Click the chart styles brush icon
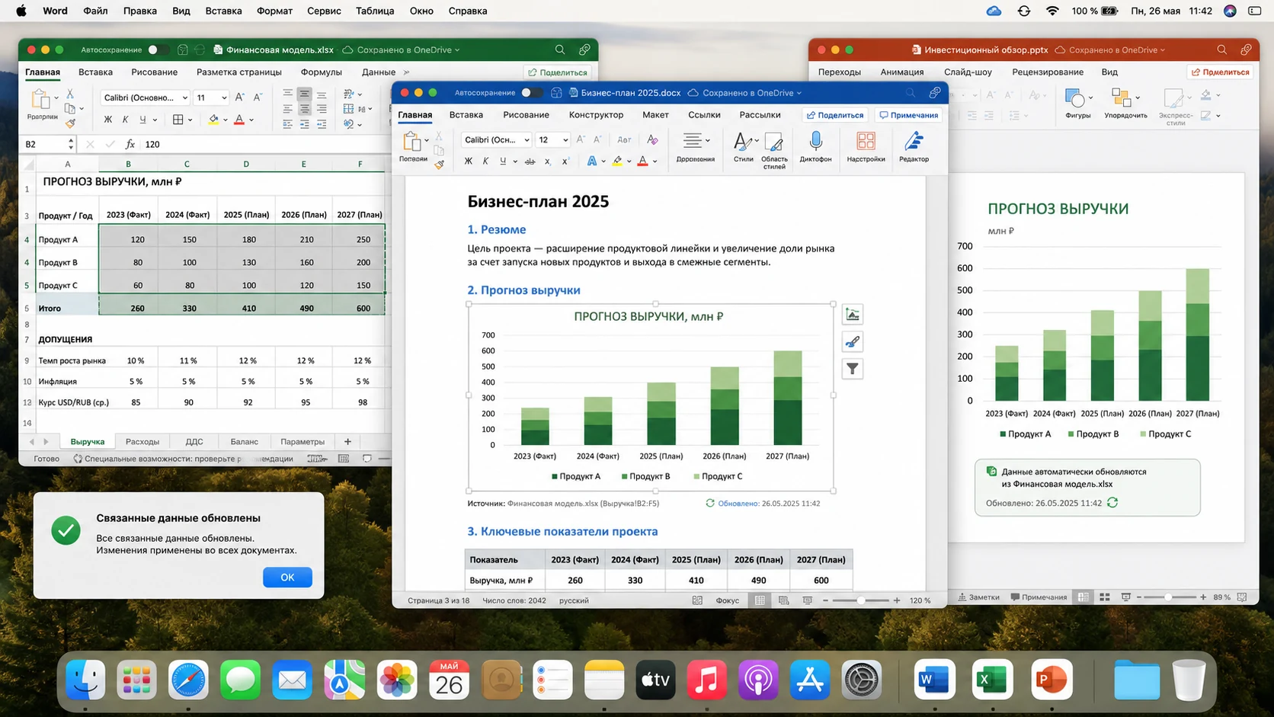 pos(853,342)
